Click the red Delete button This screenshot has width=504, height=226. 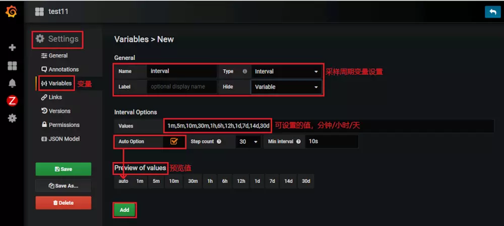click(64, 203)
